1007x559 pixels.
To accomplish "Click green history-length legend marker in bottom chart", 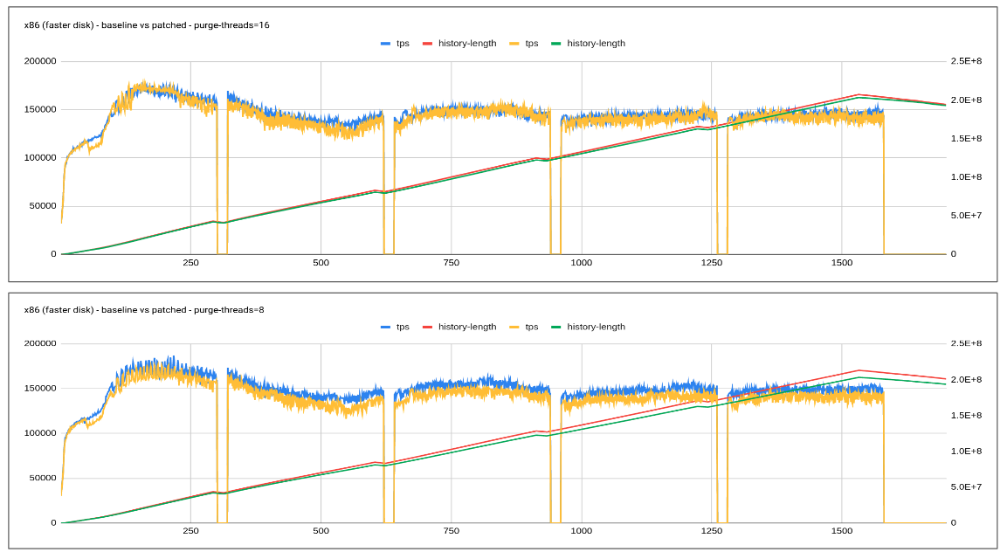I will (x=556, y=328).
